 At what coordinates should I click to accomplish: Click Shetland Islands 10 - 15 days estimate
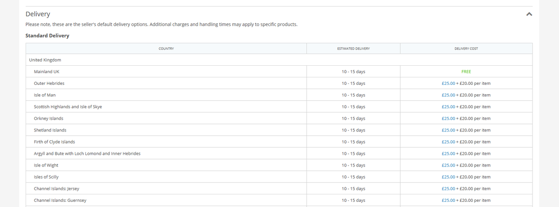(353, 130)
